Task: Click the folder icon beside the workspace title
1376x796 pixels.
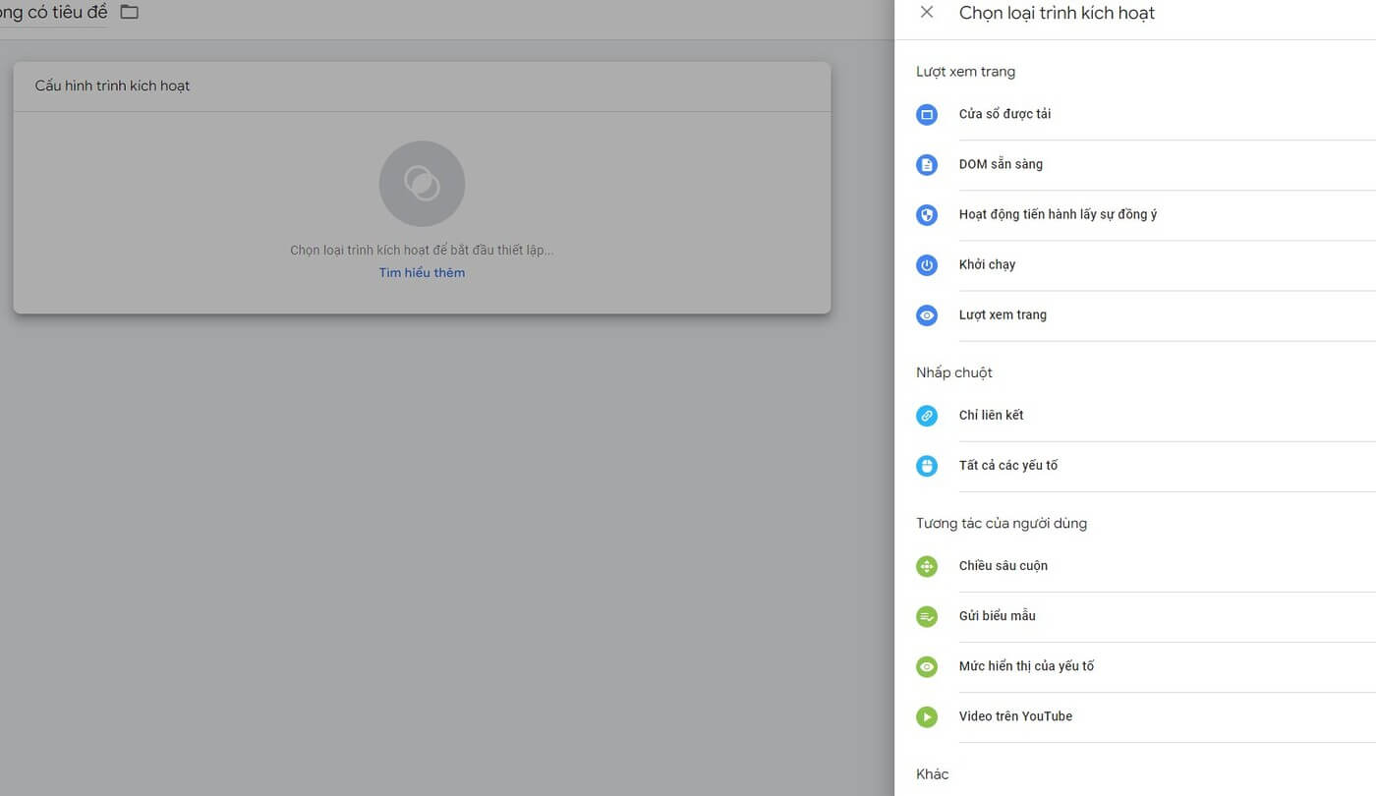Action: tap(129, 12)
